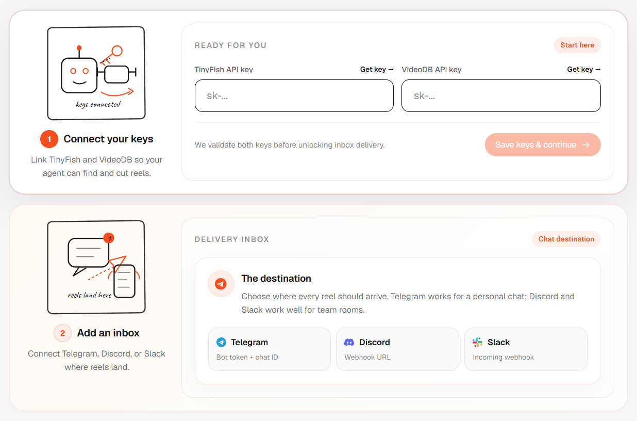
Task: Click the Start here badge
Action: tap(577, 45)
